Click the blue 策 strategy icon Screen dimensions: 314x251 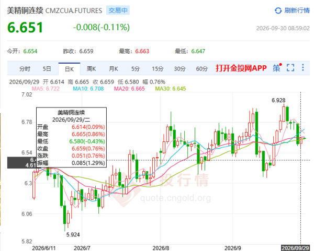pos(277,68)
